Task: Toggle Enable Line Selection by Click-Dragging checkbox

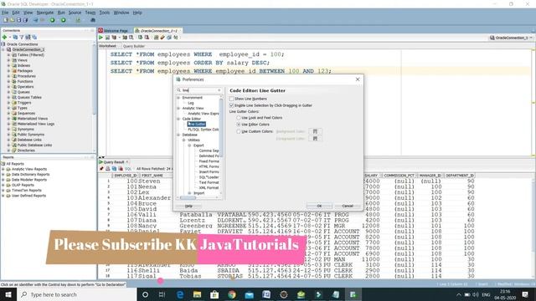Action: pos(232,105)
